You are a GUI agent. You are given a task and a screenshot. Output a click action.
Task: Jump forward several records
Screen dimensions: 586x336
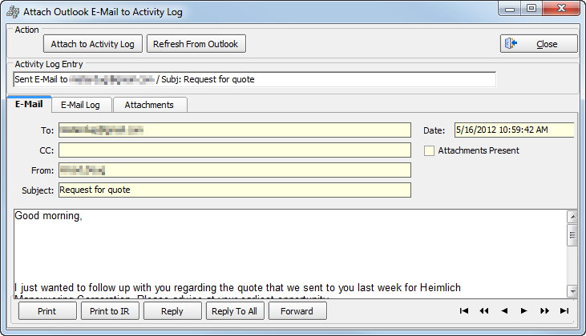pos(544,311)
